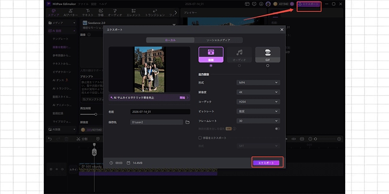
Task: Open the 設定 menu
Action: (x=93, y=4)
